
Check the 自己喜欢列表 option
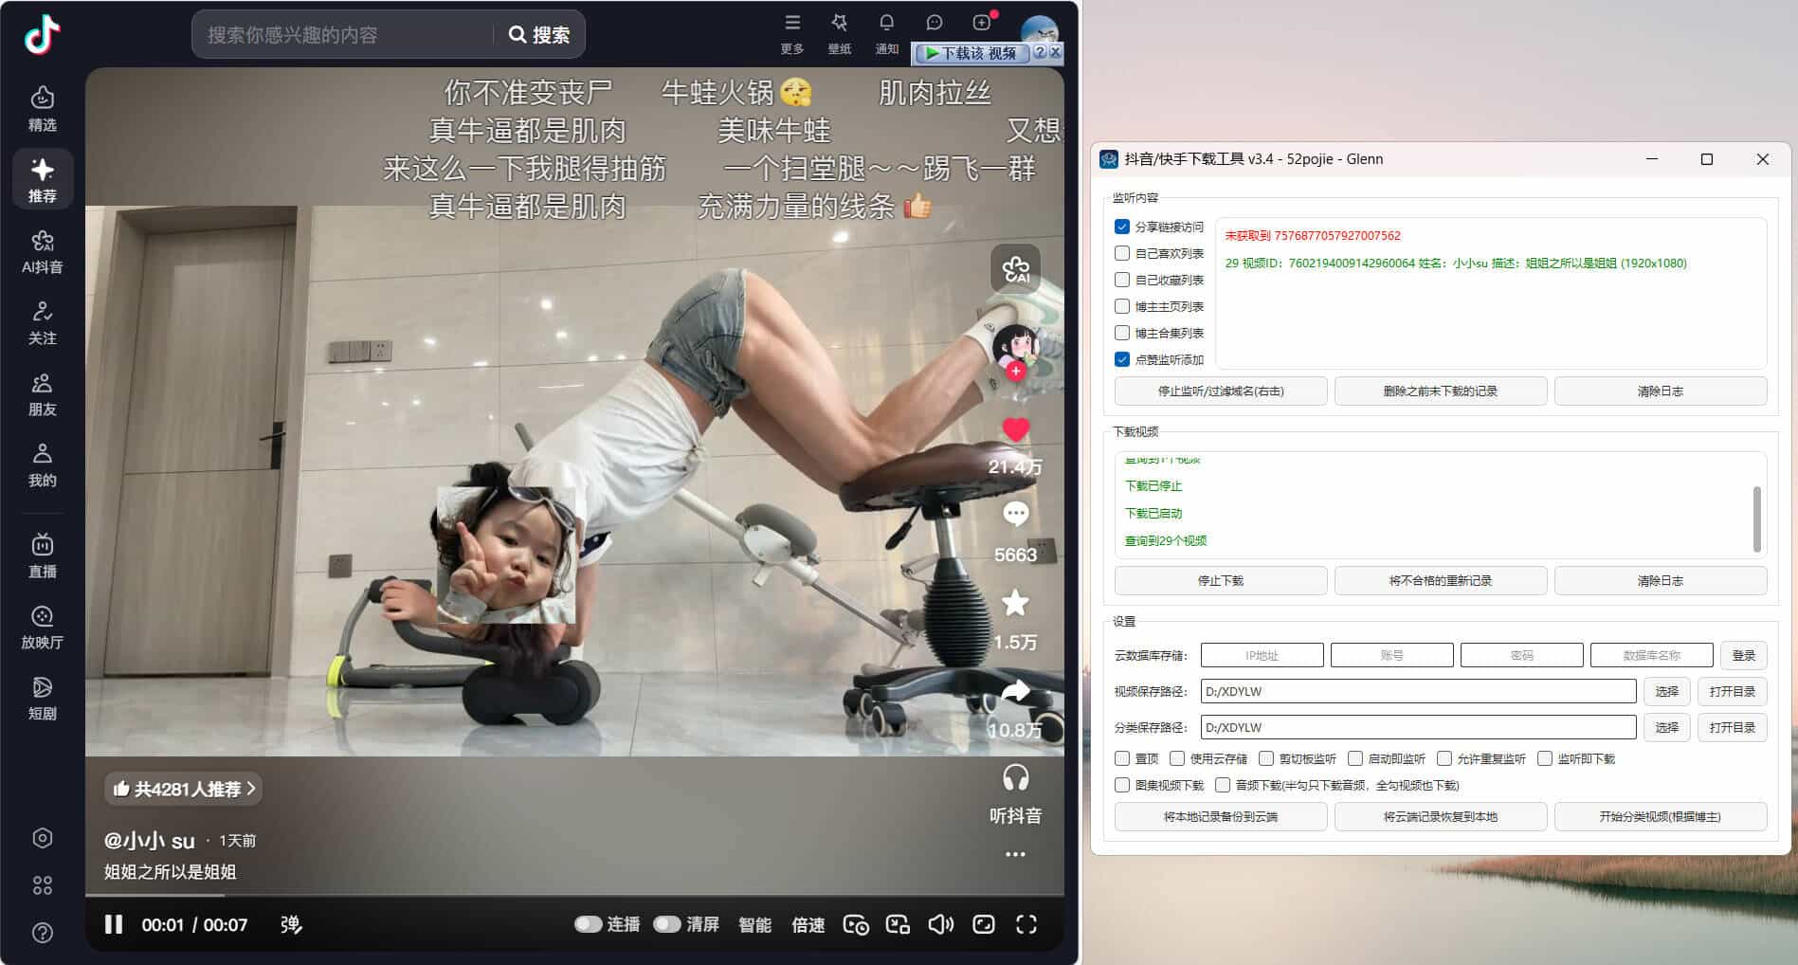click(x=1120, y=252)
